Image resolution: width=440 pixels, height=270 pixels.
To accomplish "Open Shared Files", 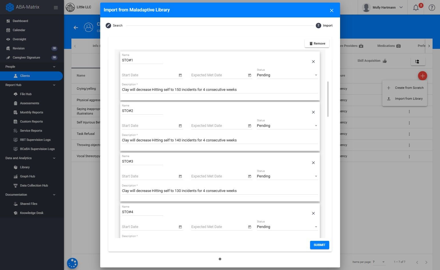I will click(x=29, y=204).
